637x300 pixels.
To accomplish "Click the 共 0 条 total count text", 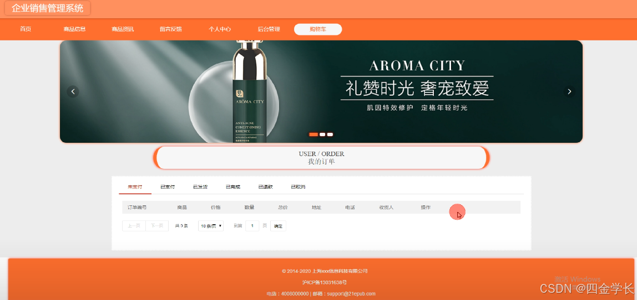I will [x=181, y=226].
